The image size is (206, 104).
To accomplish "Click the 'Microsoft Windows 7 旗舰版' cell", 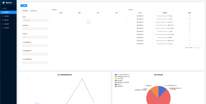I will click(x=165, y=37).
